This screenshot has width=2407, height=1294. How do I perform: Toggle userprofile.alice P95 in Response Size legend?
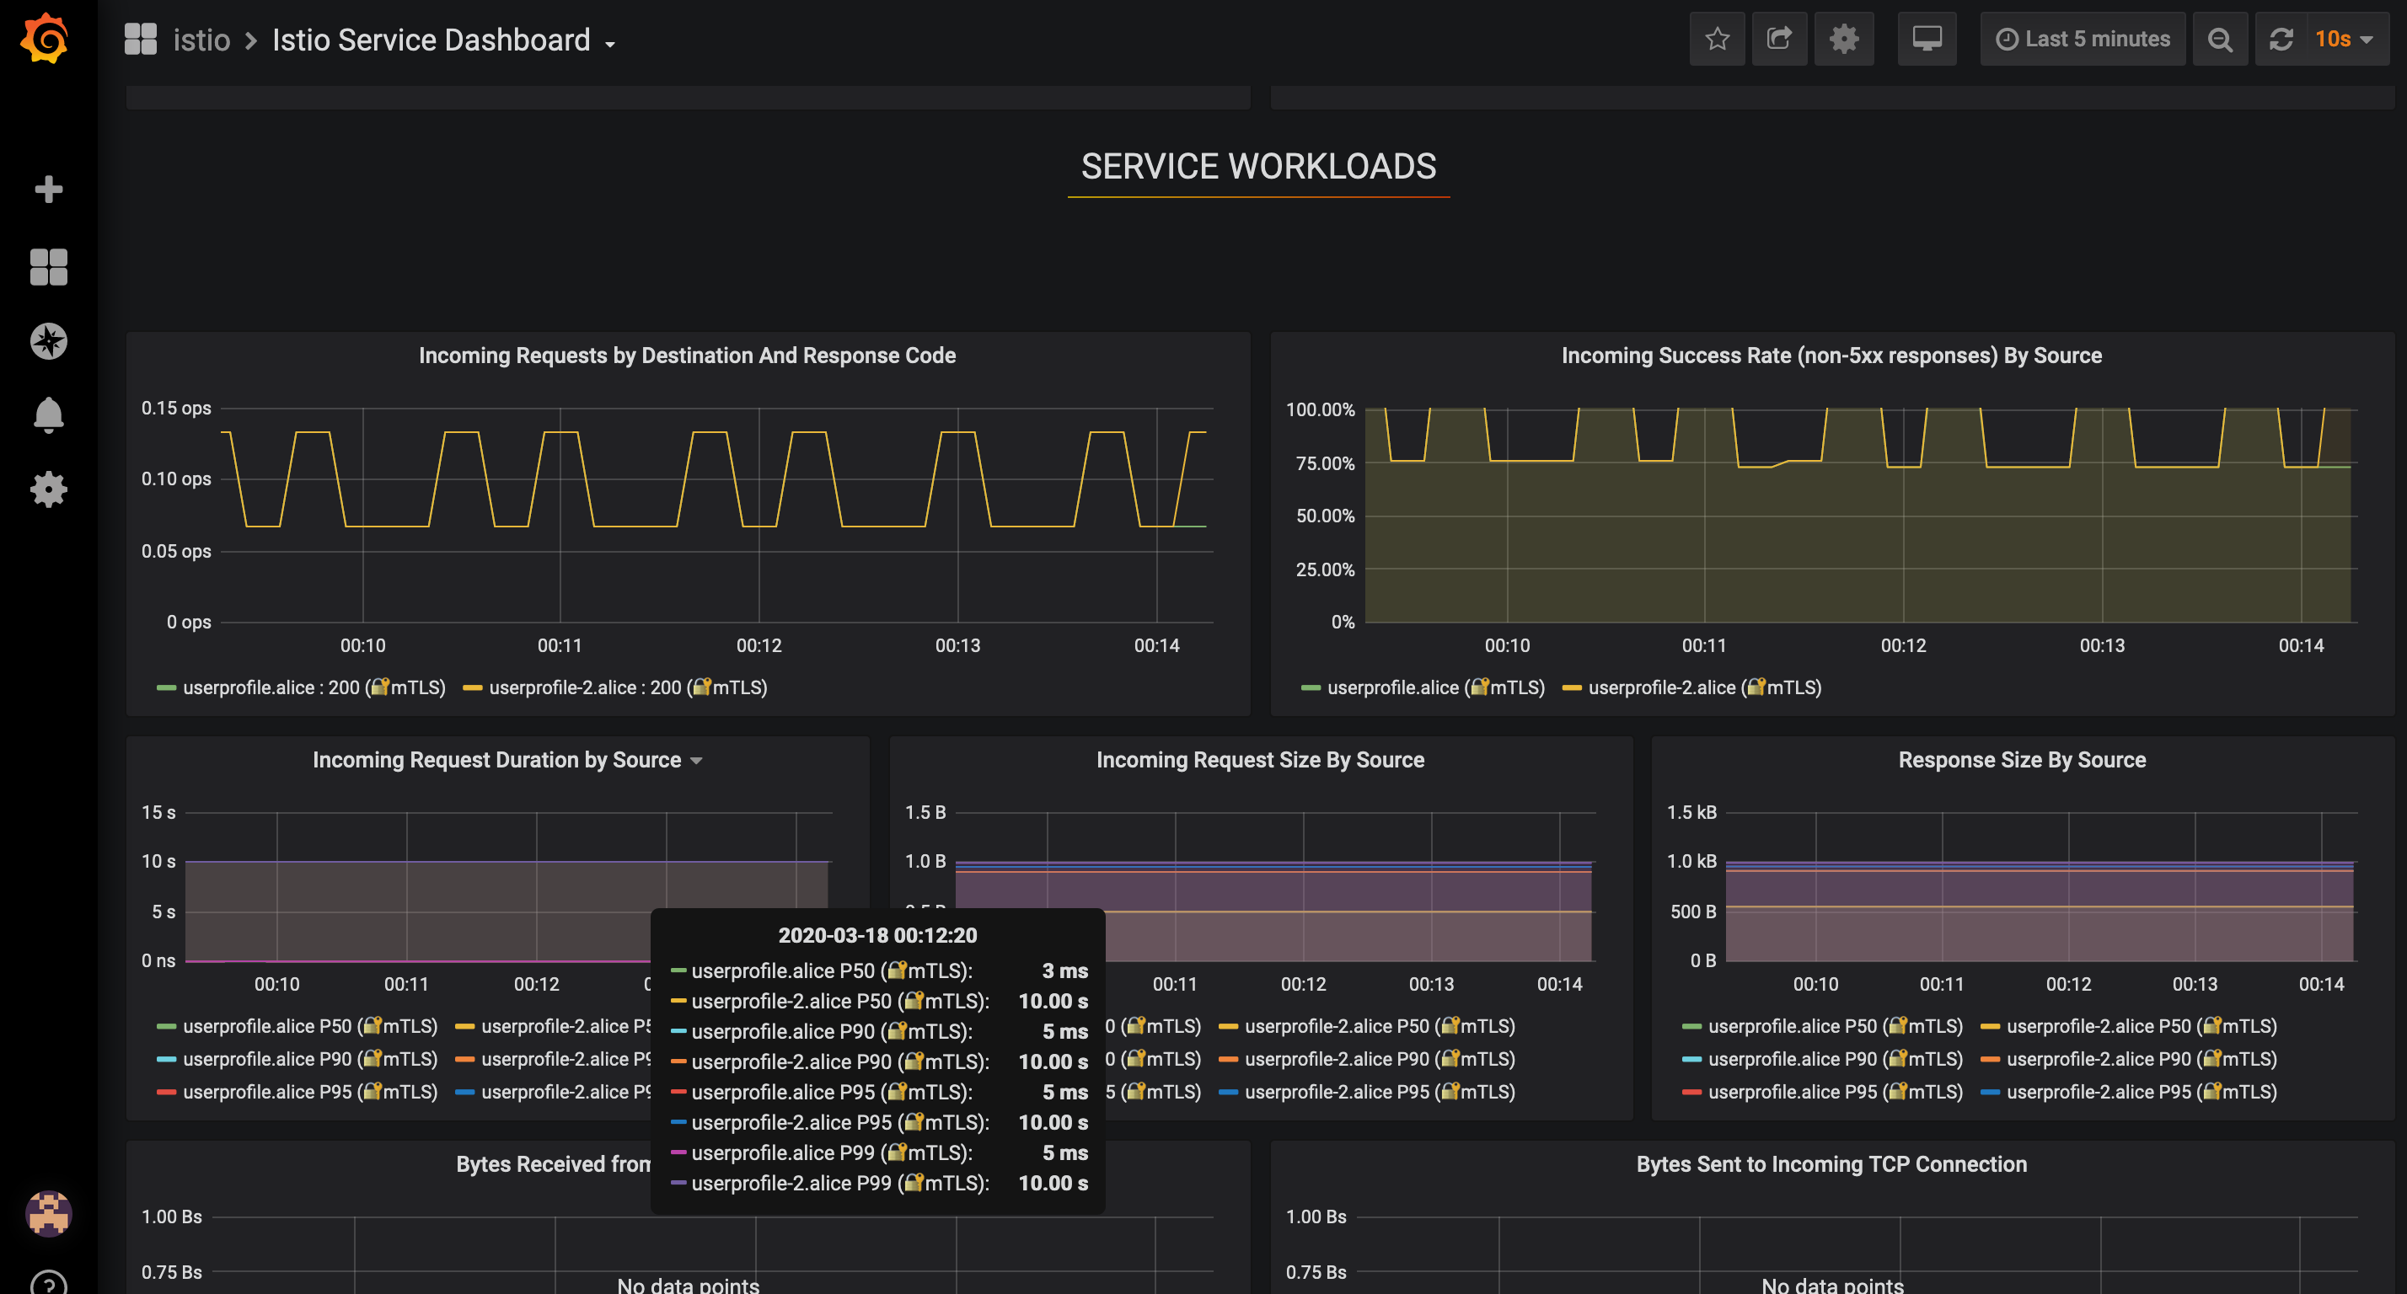(1835, 1091)
